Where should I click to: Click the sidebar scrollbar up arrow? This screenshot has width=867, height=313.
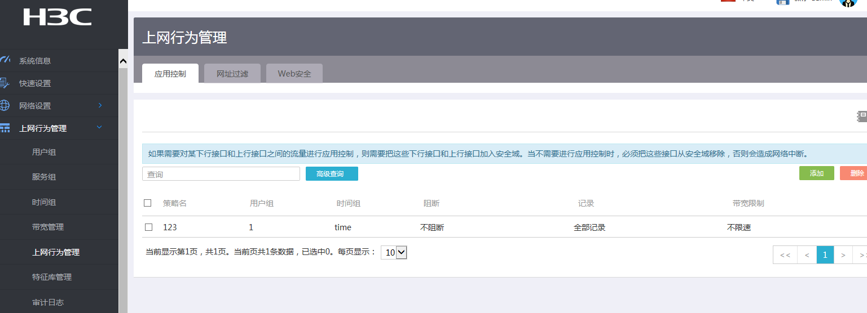pos(123,61)
